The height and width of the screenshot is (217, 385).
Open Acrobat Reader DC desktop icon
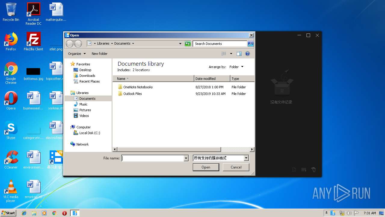pyautogui.click(x=33, y=14)
